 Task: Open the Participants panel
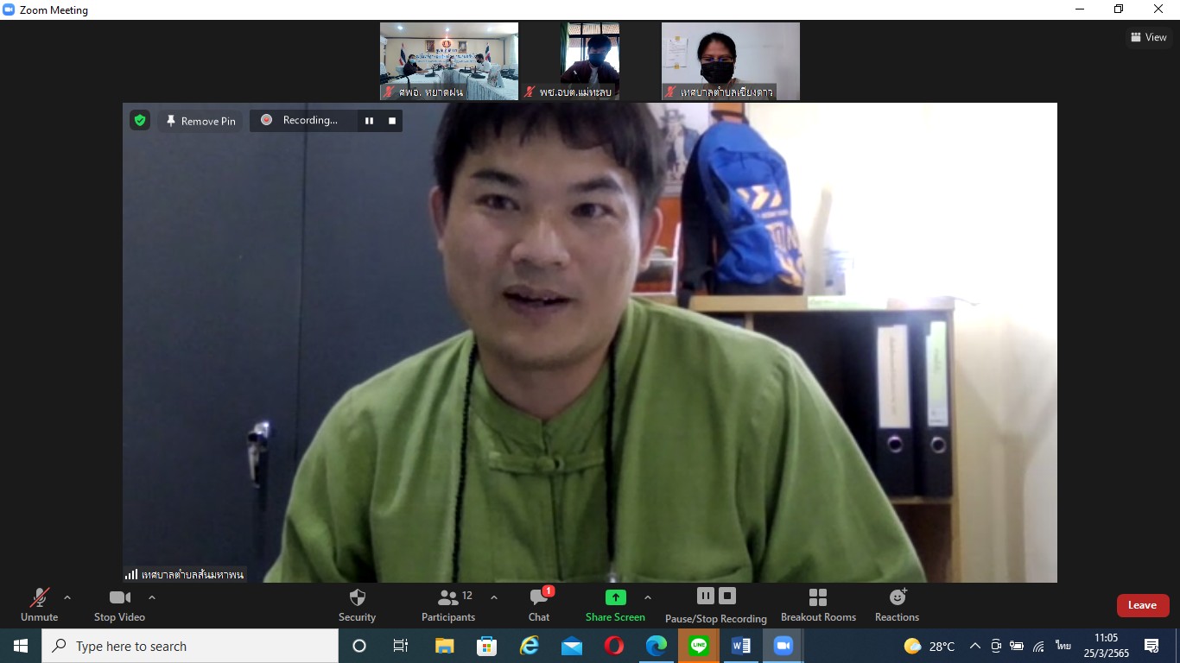448,604
